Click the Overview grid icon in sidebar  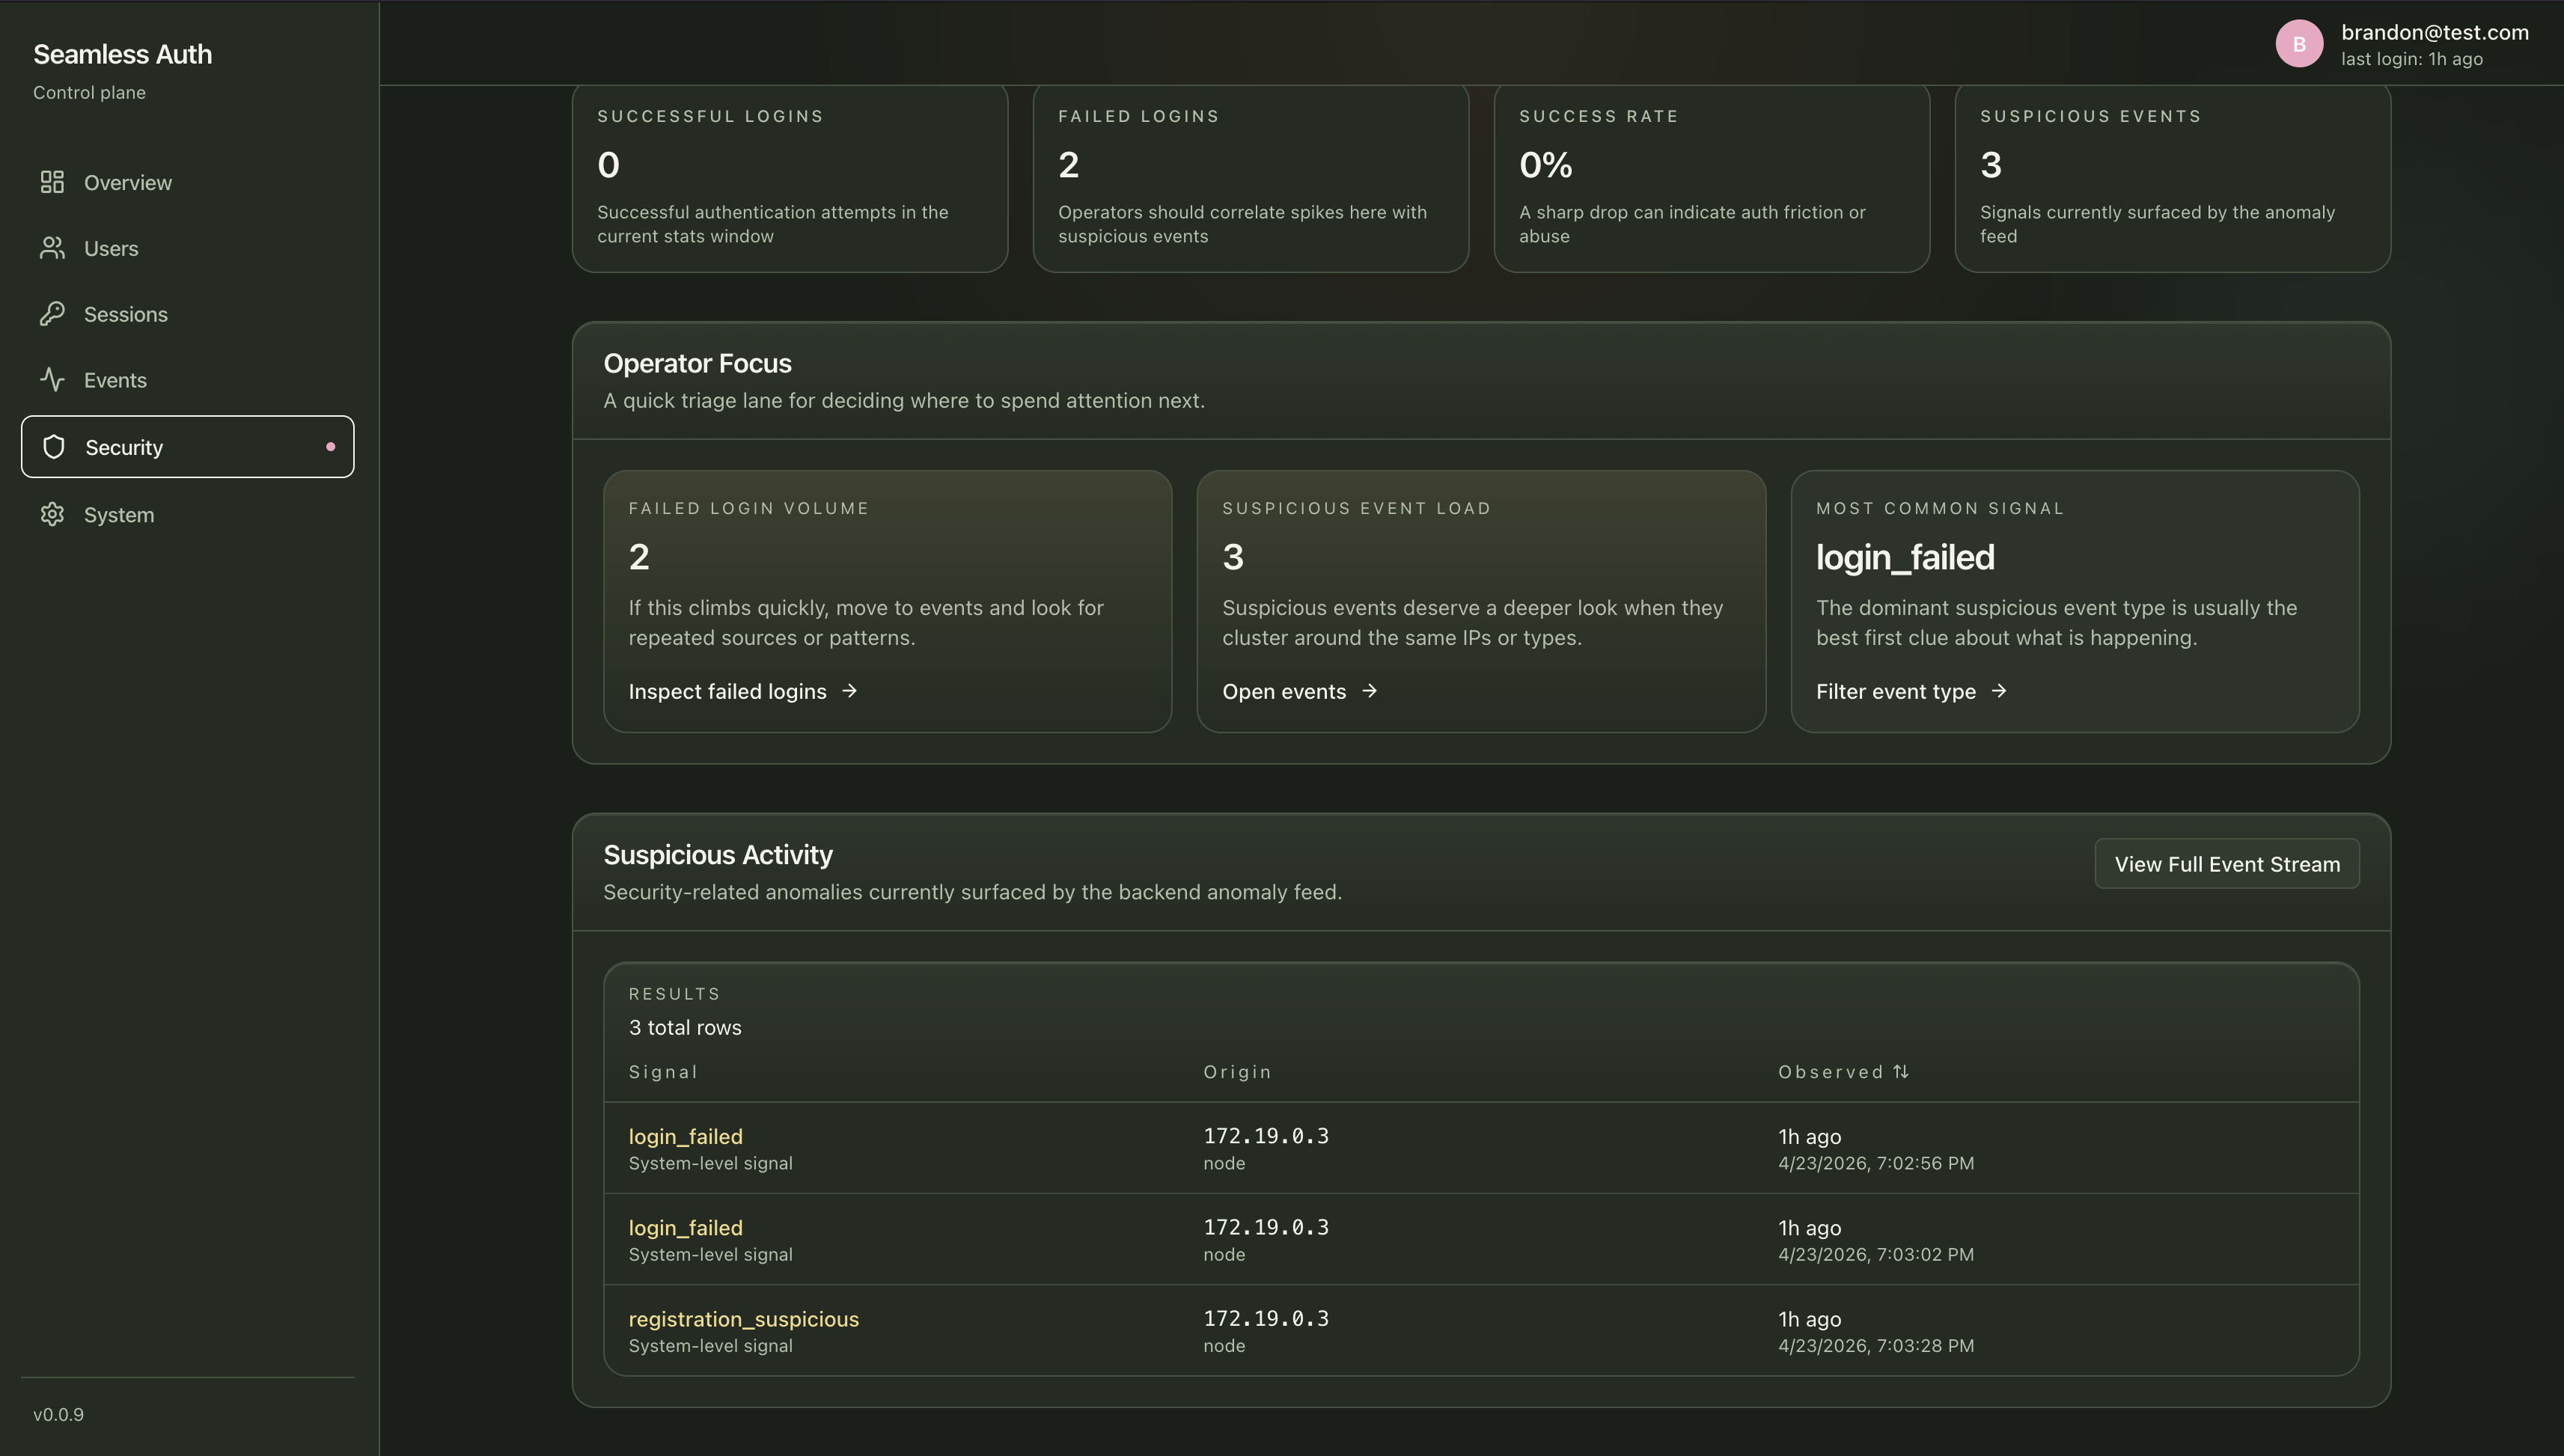click(x=52, y=182)
